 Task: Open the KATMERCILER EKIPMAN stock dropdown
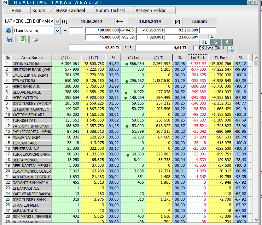[57, 21]
